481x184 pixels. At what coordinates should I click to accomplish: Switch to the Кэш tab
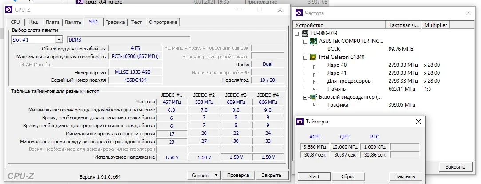(x=34, y=22)
